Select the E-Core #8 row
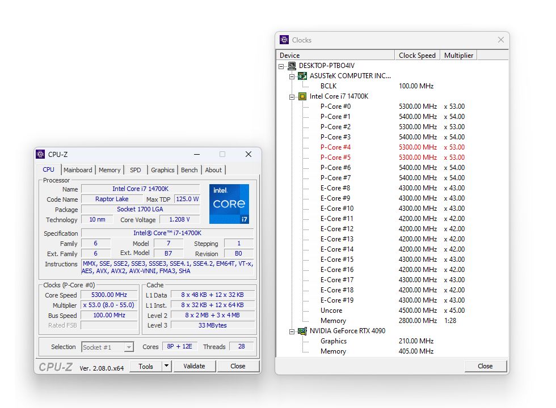 click(x=392, y=188)
